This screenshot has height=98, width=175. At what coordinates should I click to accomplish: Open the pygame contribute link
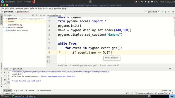point(58,76)
